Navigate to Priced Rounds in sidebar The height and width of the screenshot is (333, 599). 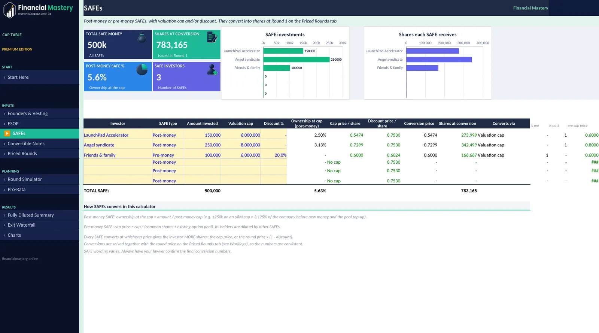(40, 154)
